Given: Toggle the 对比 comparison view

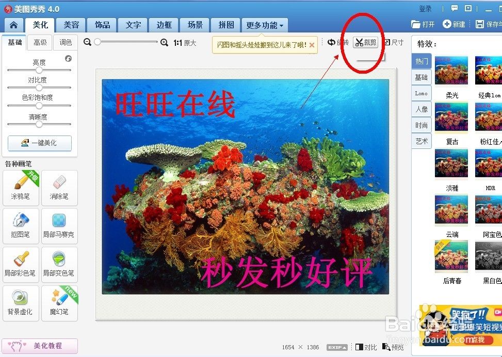Looking at the screenshot, I should click(367, 347).
